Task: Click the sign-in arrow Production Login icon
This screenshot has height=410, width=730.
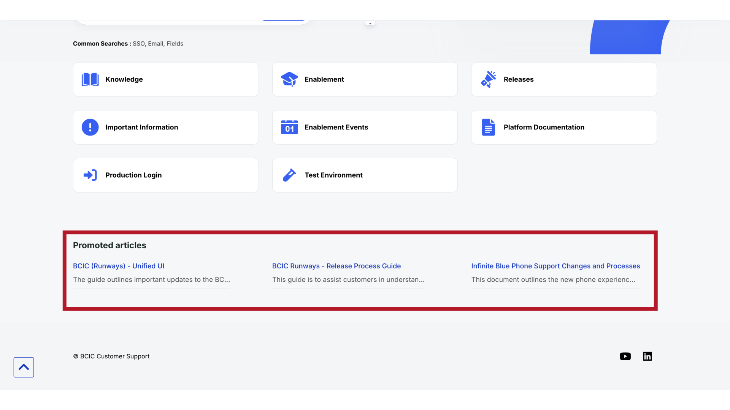Action: tap(90, 175)
